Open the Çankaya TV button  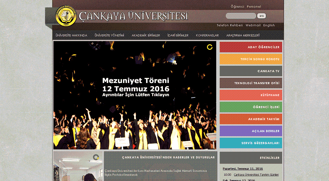click(x=251, y=71)
